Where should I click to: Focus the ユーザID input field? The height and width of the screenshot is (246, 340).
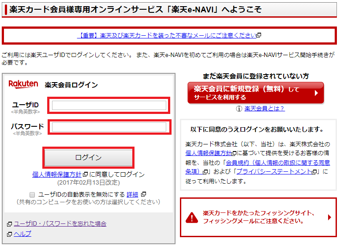(x=109, y=106)
